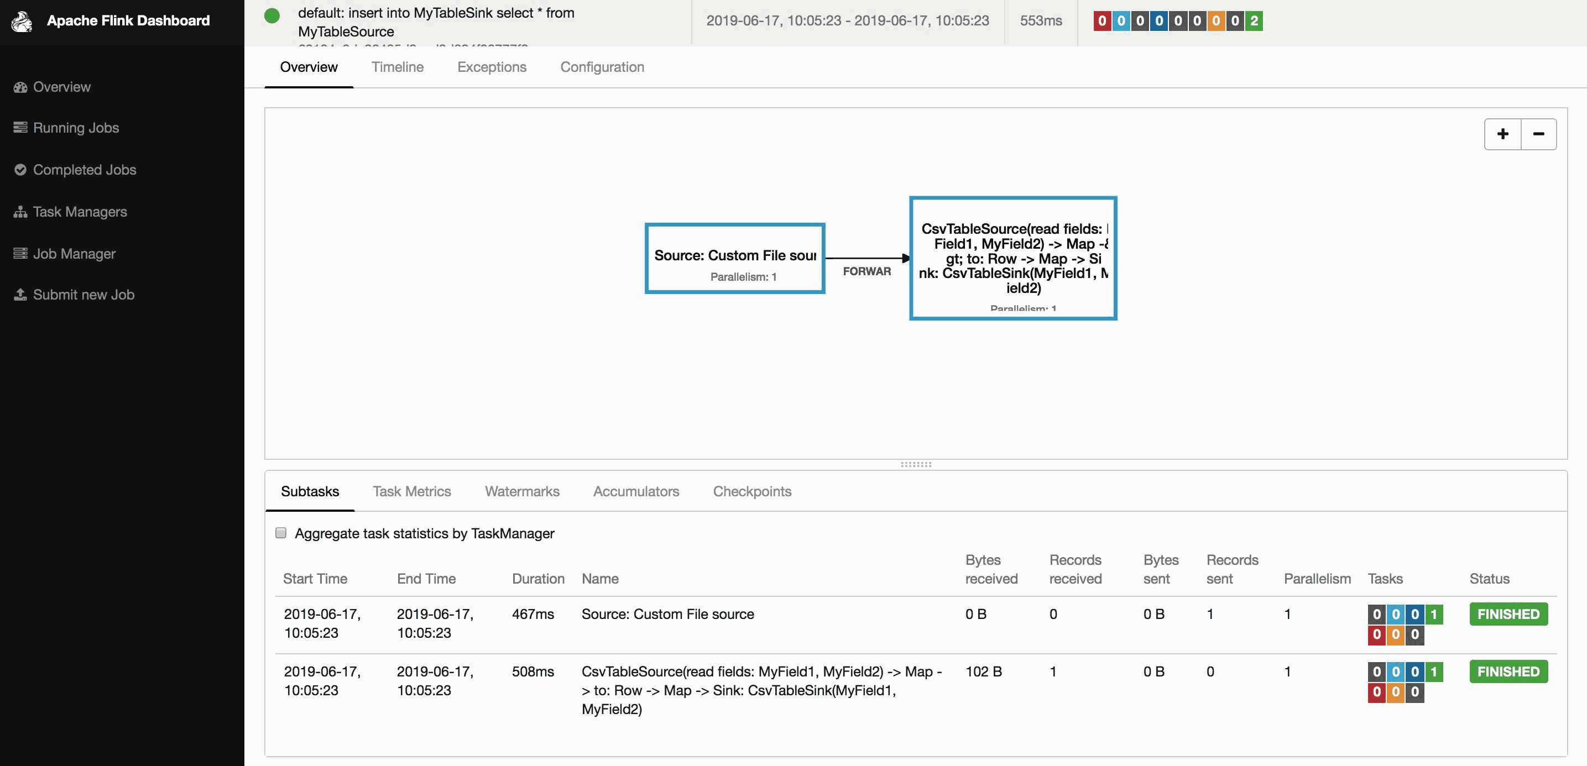The width and height of the screenshot is (1587, 766).
Task: Click the panel resize handle dots
Action: [916, 464]
